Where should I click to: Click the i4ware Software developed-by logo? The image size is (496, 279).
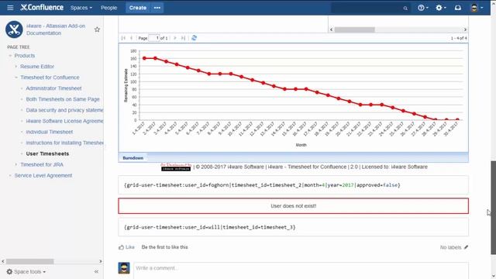(176, 167)
